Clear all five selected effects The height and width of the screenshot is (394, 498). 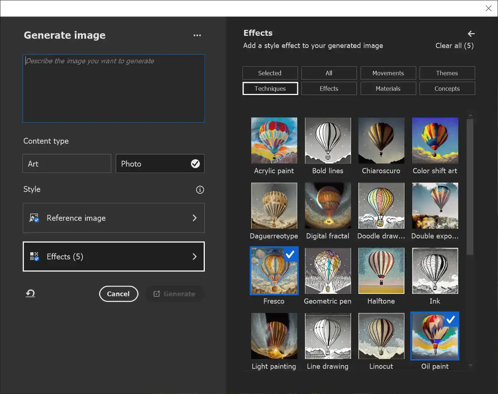[455, 45]
